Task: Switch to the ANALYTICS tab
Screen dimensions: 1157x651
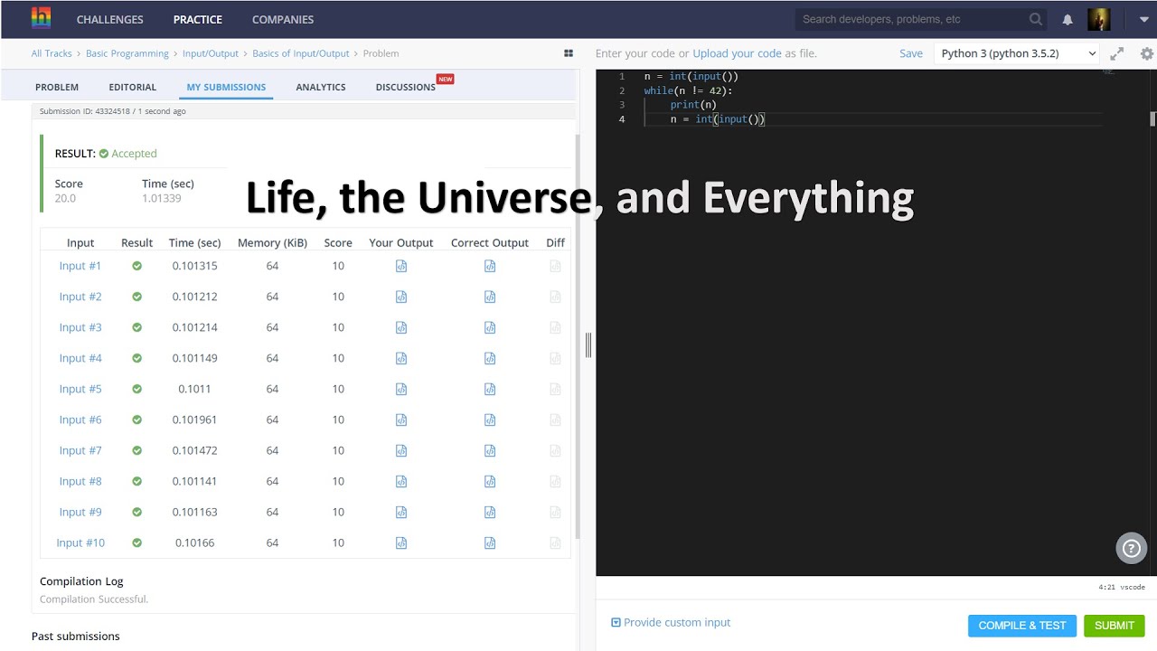Action: click(x=321, y=87)
